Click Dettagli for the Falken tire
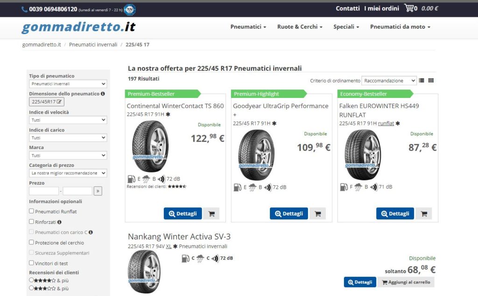Viewport: 478px width, 296px height. [394, 213]
